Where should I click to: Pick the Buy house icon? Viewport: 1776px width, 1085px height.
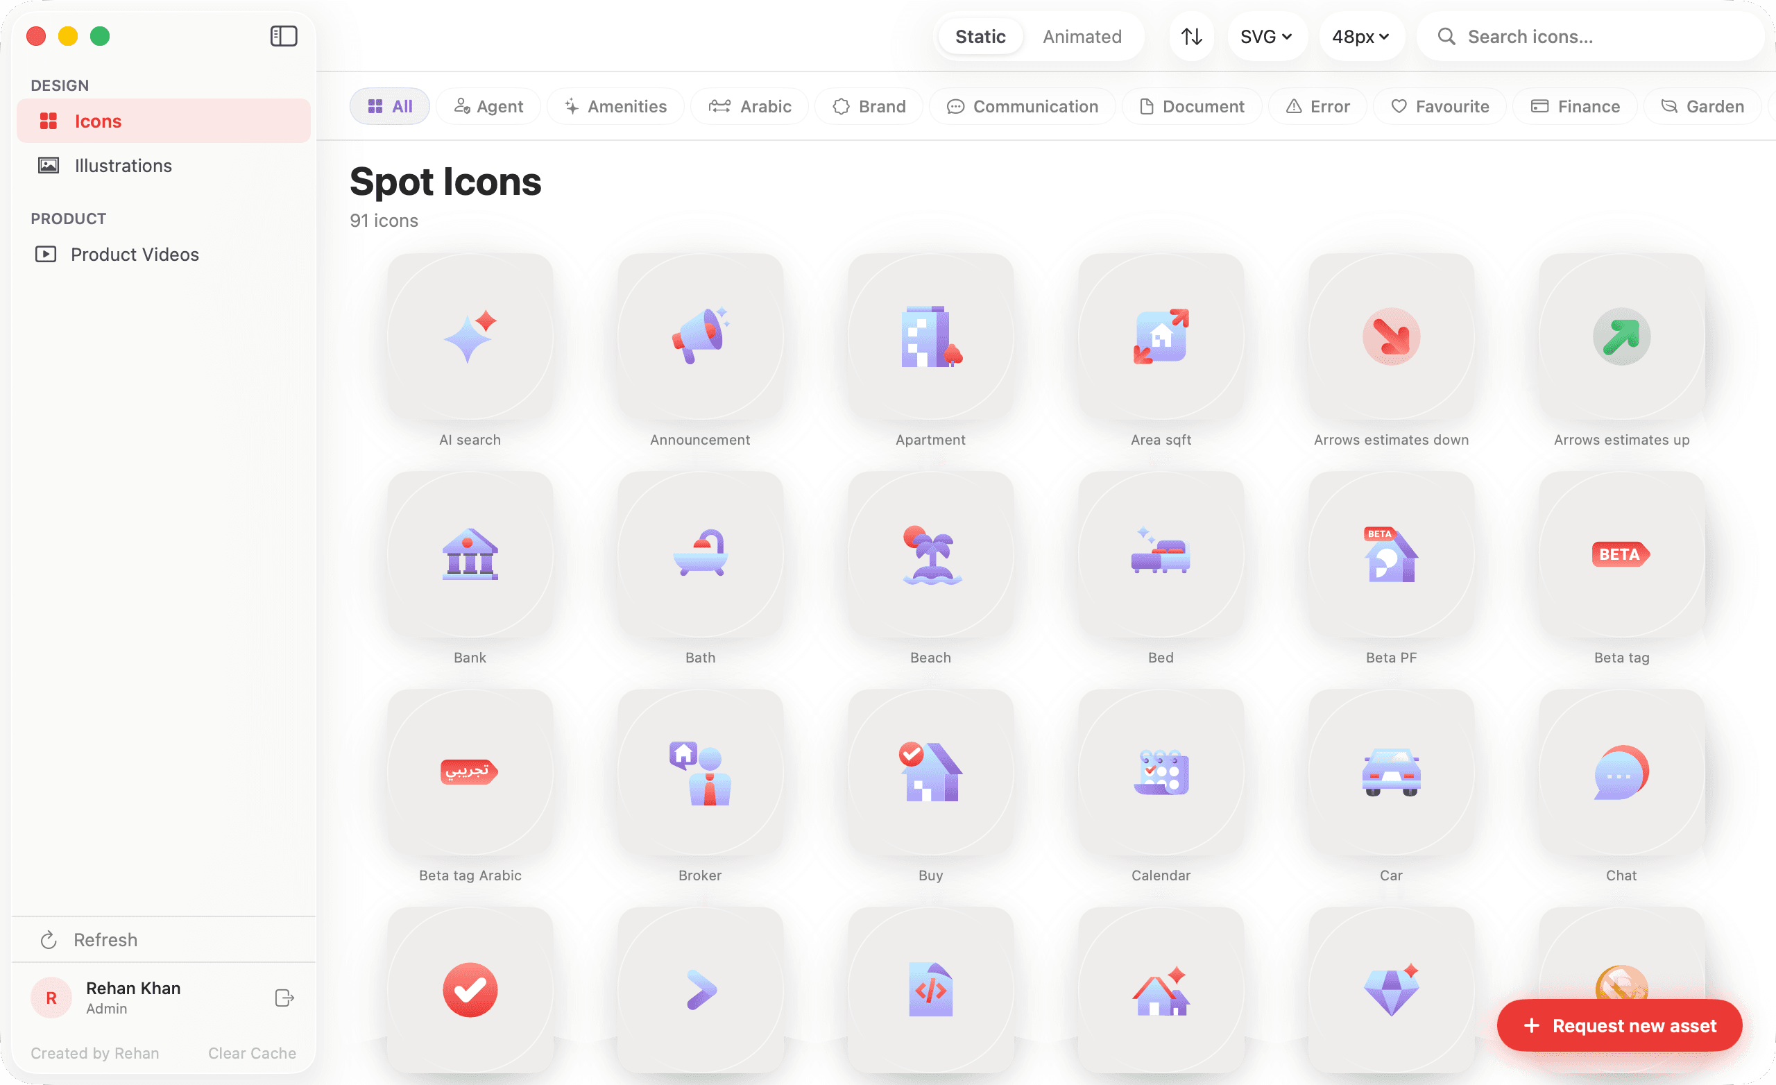coord(930,772)
